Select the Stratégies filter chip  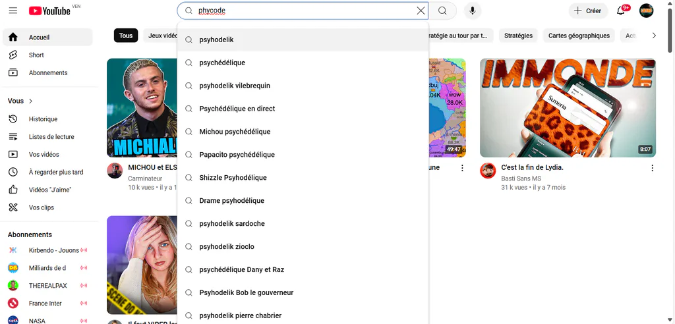coord(518,36)
